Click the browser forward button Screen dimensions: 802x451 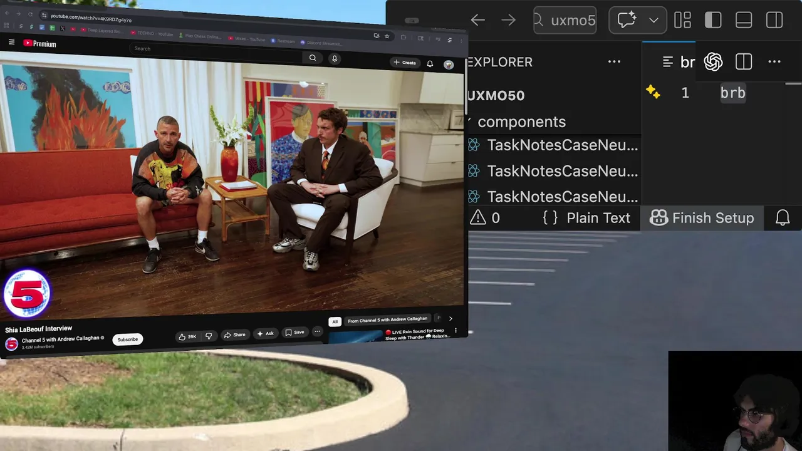[x=19, y=14]
